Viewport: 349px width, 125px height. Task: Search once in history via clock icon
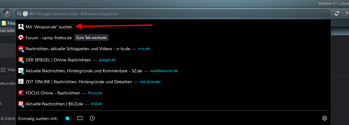coord(92,118)
